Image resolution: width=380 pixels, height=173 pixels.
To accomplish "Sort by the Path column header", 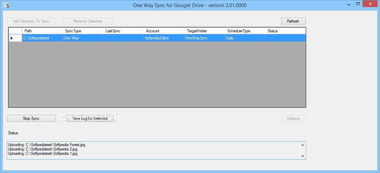I will 42,31.
